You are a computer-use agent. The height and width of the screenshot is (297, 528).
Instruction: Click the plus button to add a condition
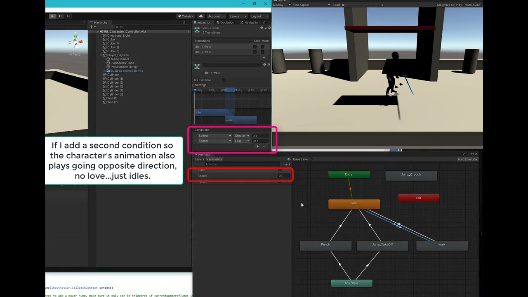click(257, 146)
